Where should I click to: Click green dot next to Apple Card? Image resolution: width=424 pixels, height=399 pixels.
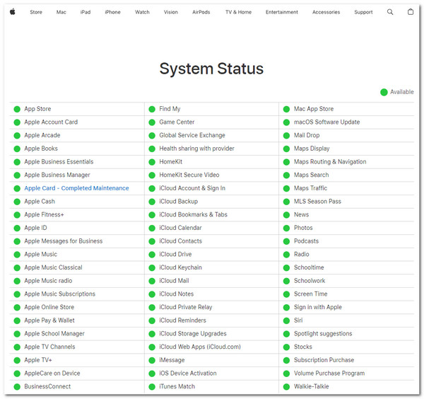point(17,188)
